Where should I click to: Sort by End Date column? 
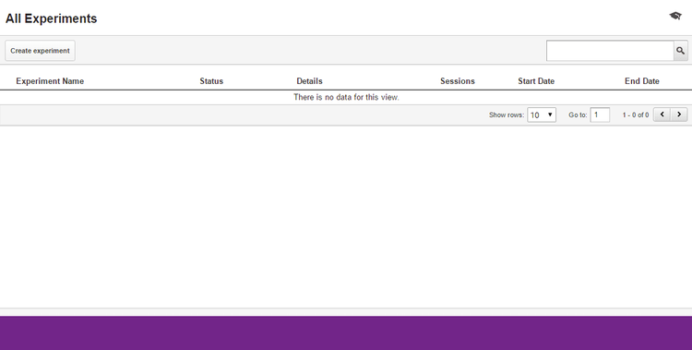(641, 81)
